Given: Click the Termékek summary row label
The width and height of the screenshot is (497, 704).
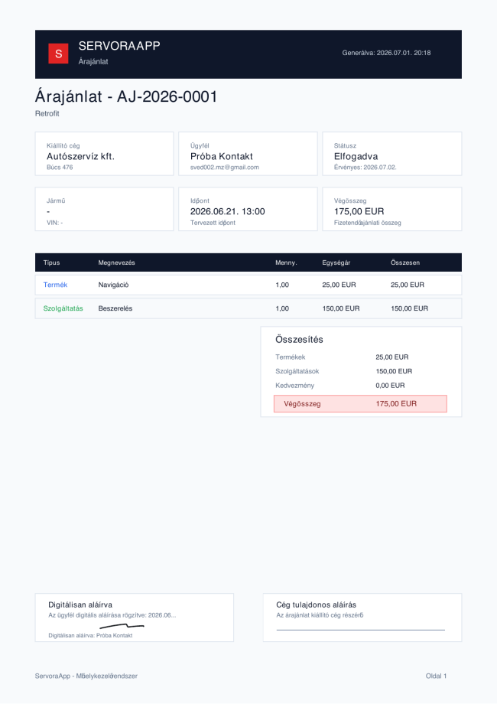Looking at the screenshot, I should [x=291, y=357].
